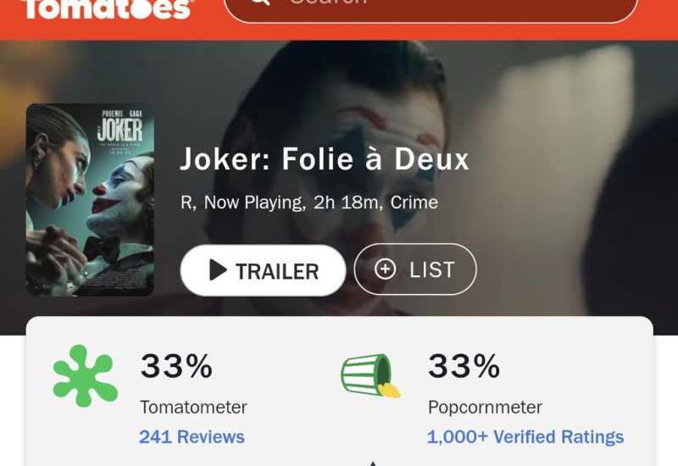The image size is (678, 466).
Task: Click the movie info line with rating and runtime
Action: pyautogui.click(x=309, y=202)
